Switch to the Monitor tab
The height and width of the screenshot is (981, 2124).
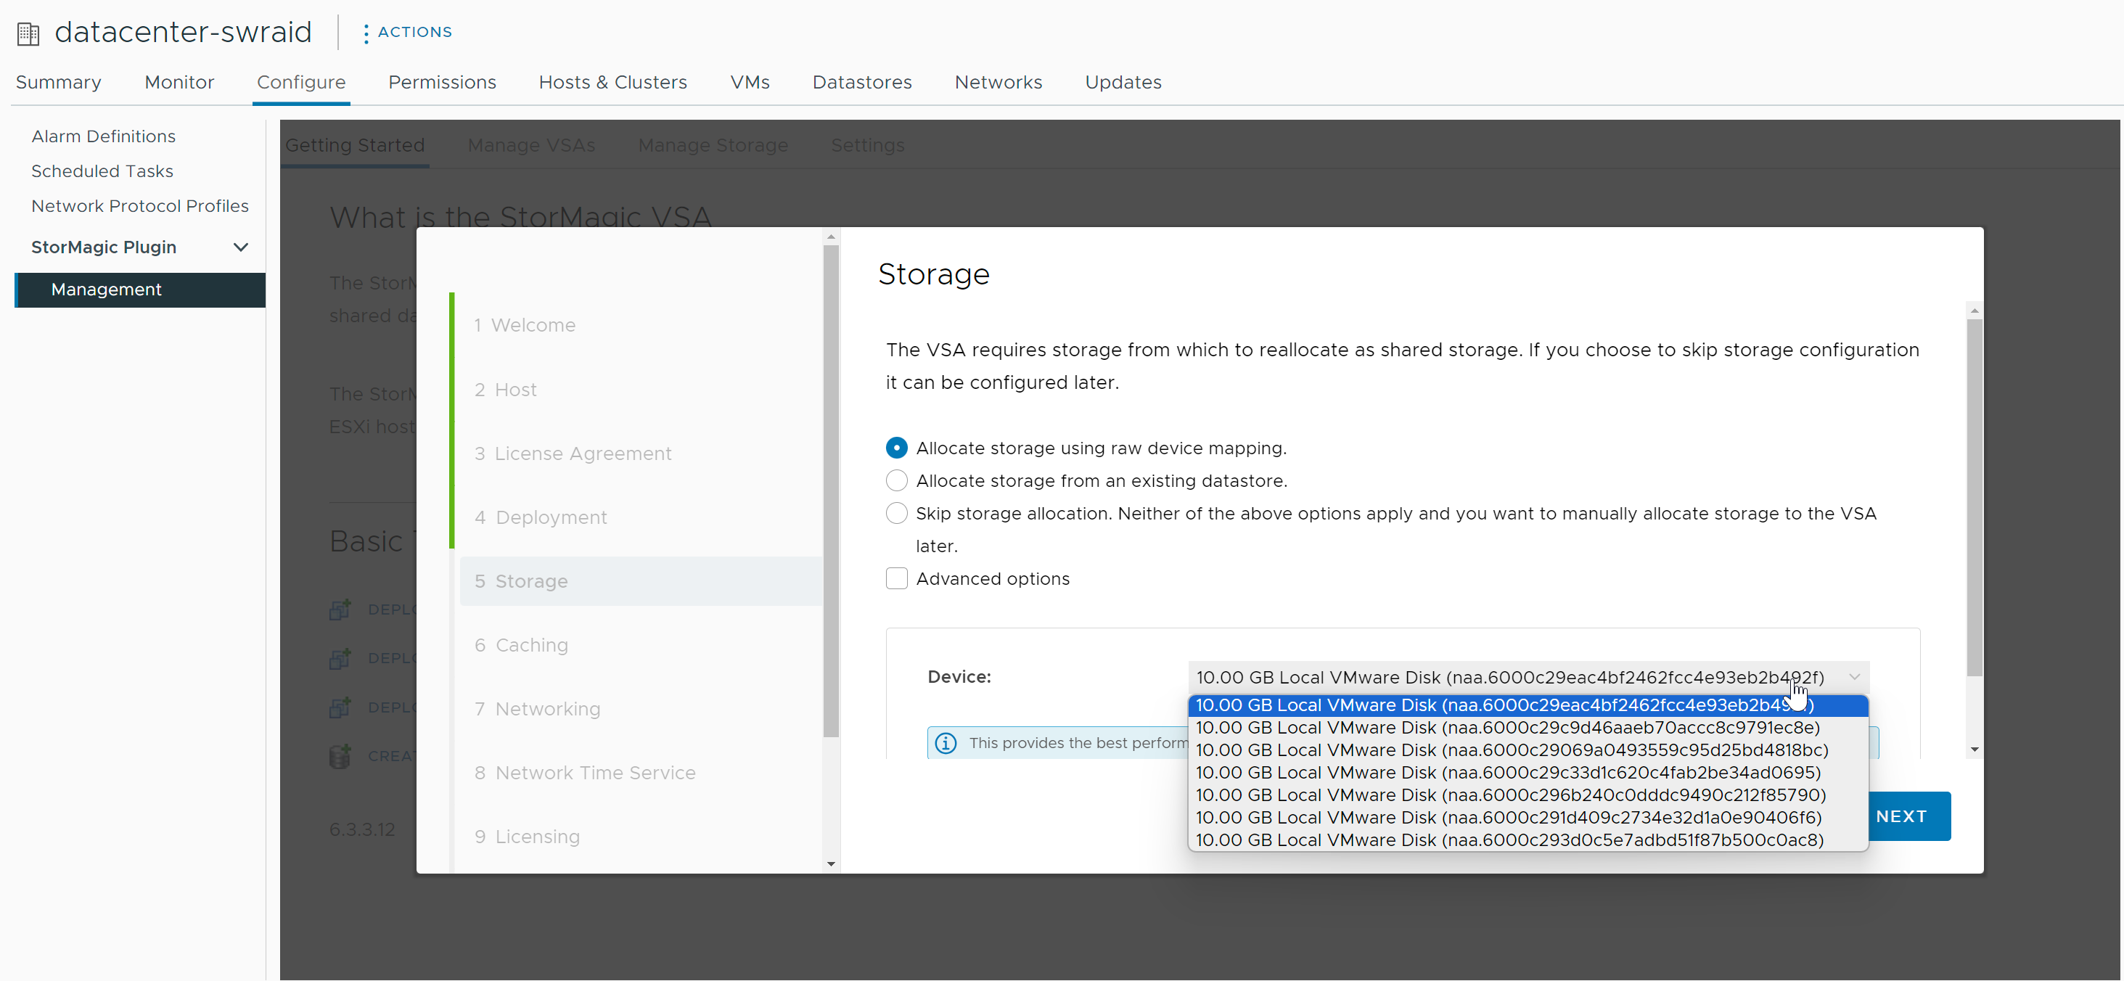179,83
